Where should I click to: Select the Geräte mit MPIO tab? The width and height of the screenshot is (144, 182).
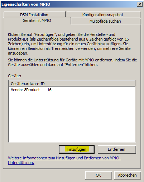(x=37, y=20)
